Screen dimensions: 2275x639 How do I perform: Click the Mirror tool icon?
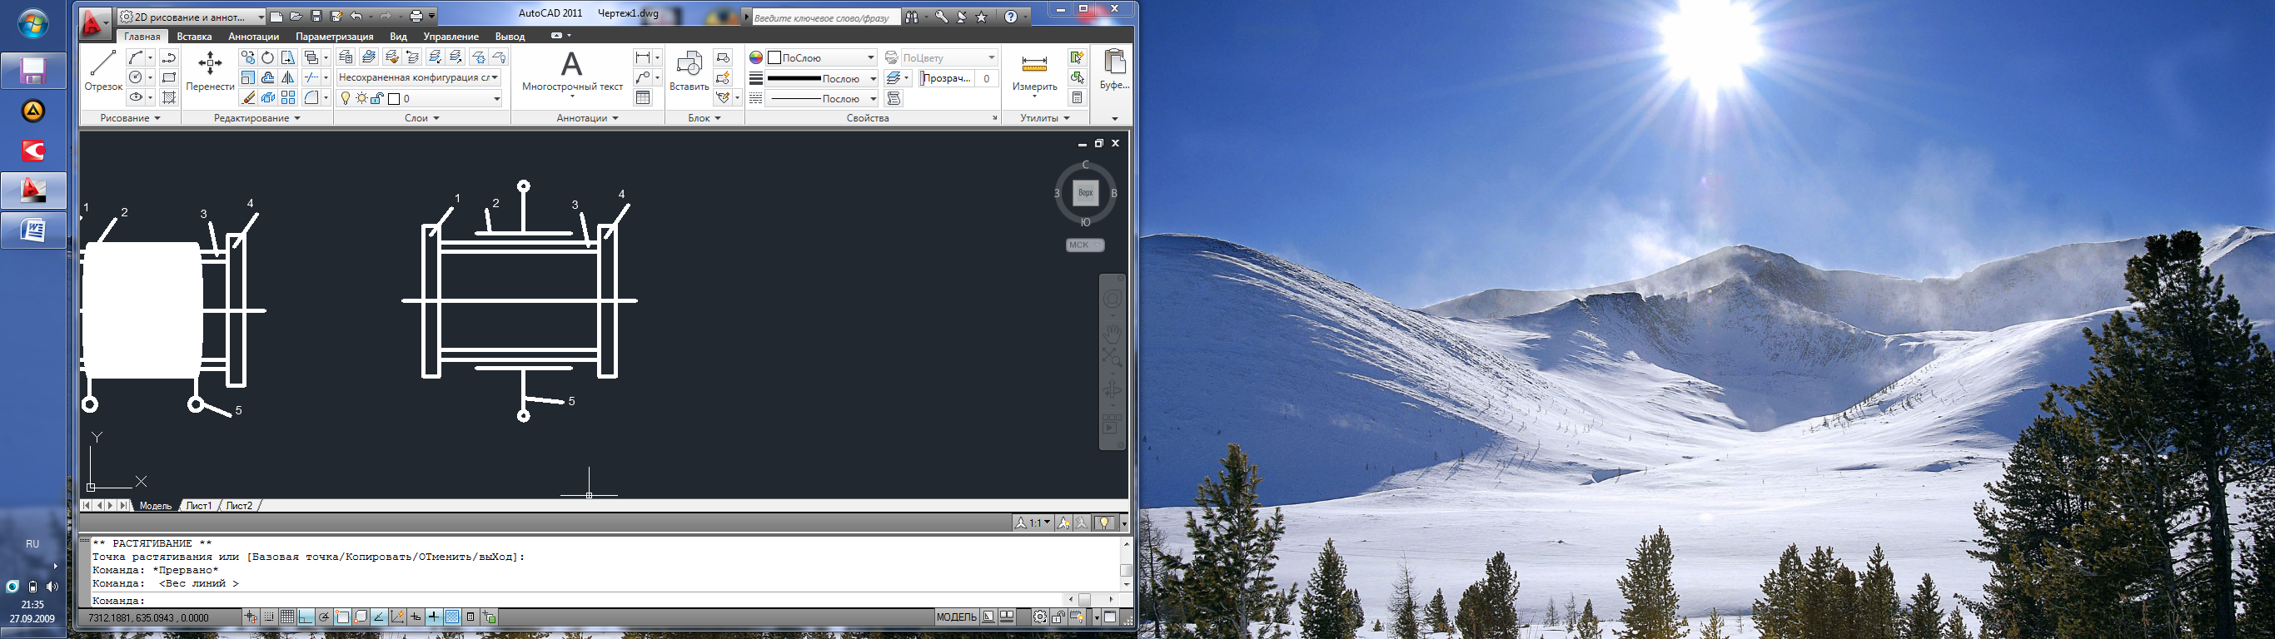[x=288, y=77]
